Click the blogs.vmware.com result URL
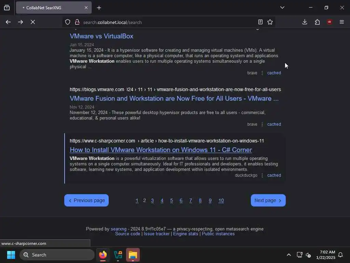Viewport: 350px width, 263px height. [x=175, y=89]
